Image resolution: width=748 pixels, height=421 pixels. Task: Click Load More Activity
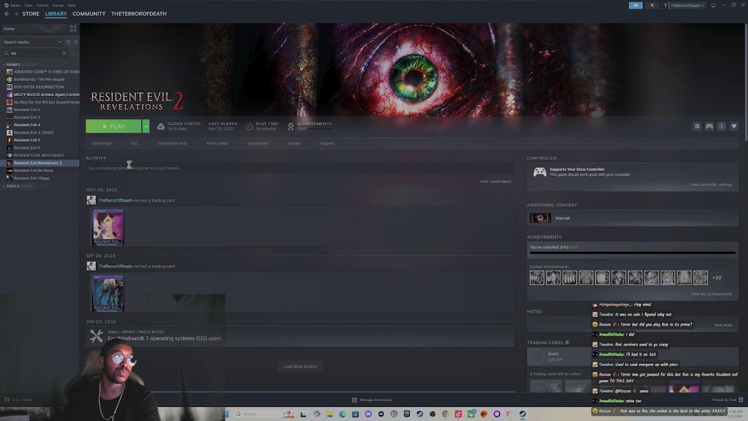point(300,367)
